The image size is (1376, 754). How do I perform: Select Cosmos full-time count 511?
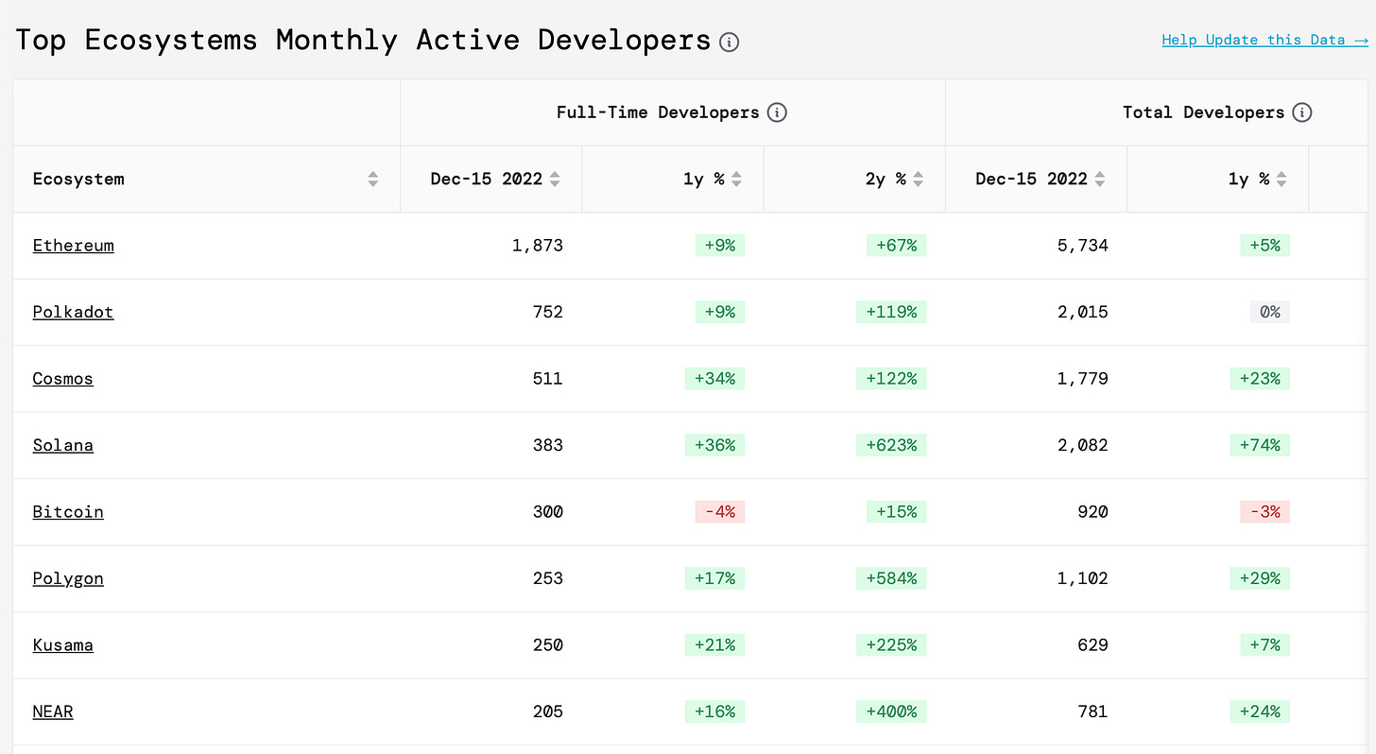(x=547, y=379)
